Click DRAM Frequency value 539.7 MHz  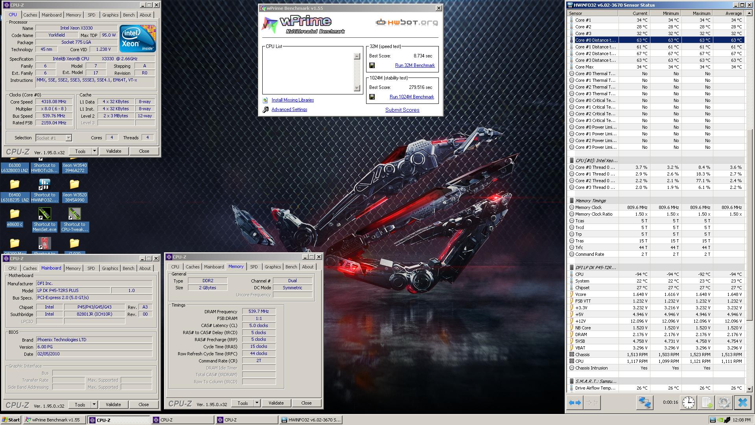(x=259, y=311)
